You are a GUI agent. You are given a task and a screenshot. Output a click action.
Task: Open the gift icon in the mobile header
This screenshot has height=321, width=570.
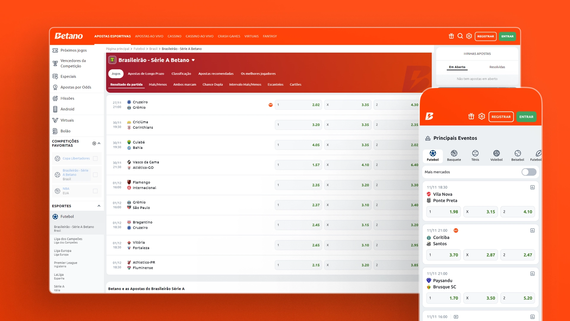coord(471,117)
